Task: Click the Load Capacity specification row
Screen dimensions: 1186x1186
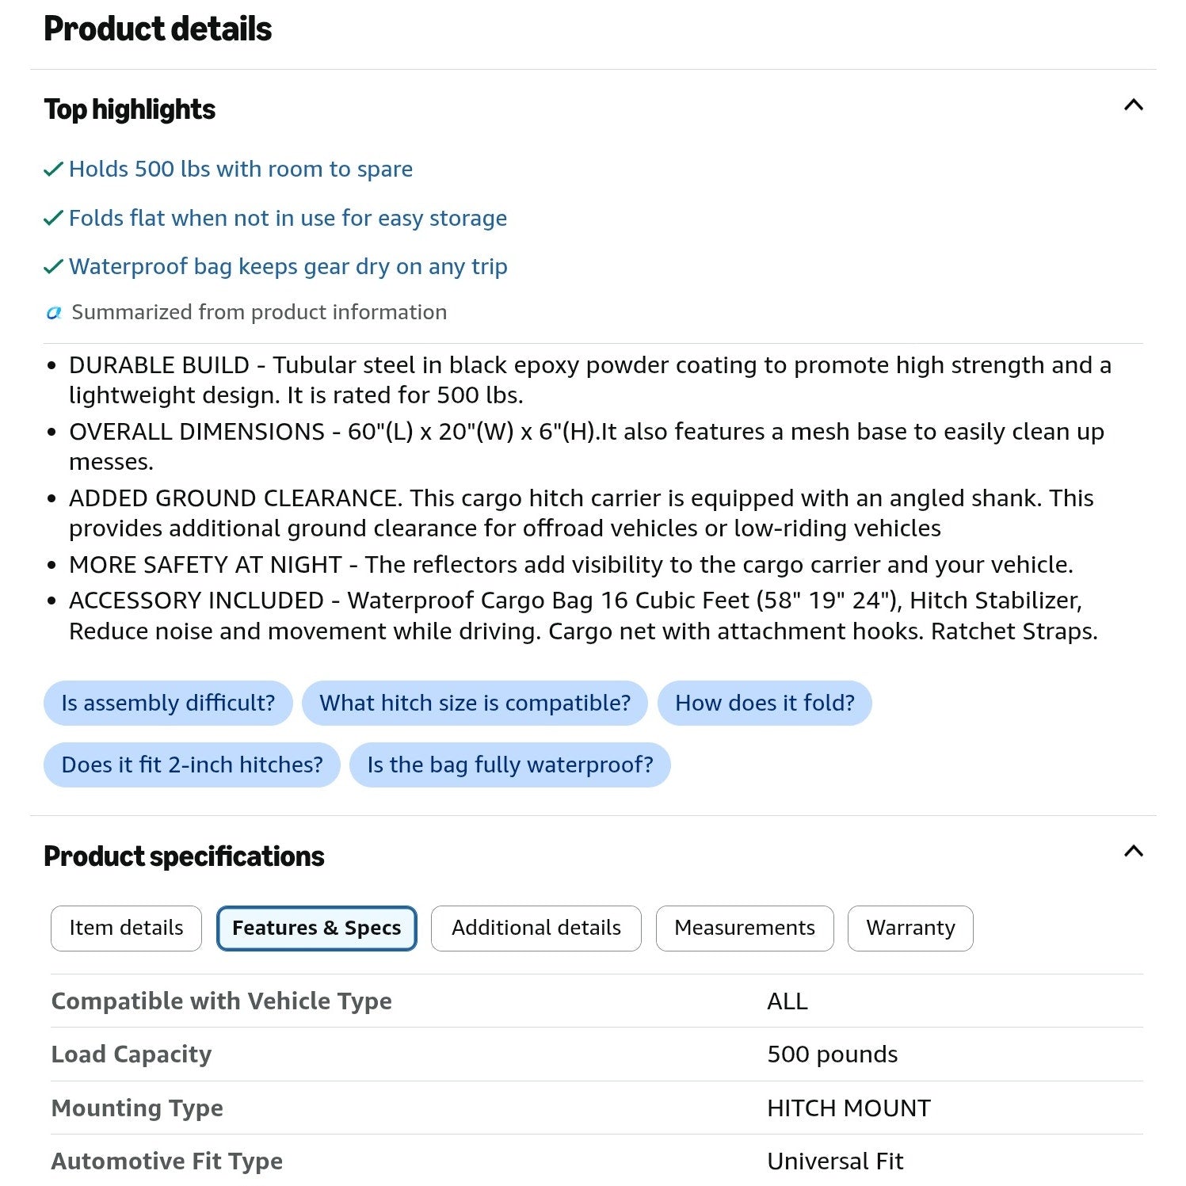Action: click(x=597, y=1054)
